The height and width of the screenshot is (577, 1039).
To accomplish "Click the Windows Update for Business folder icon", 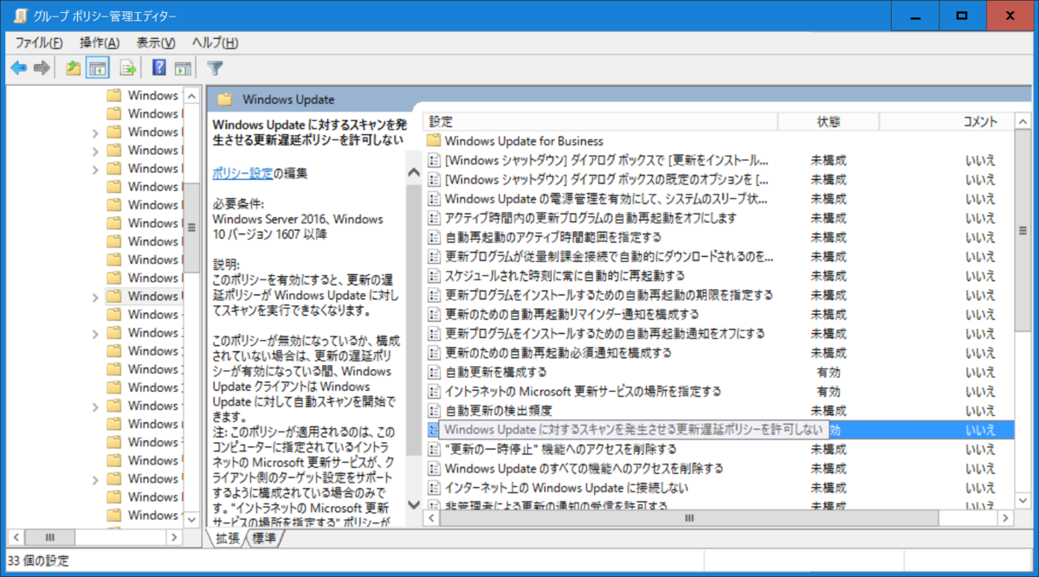I will pos(434,141).
